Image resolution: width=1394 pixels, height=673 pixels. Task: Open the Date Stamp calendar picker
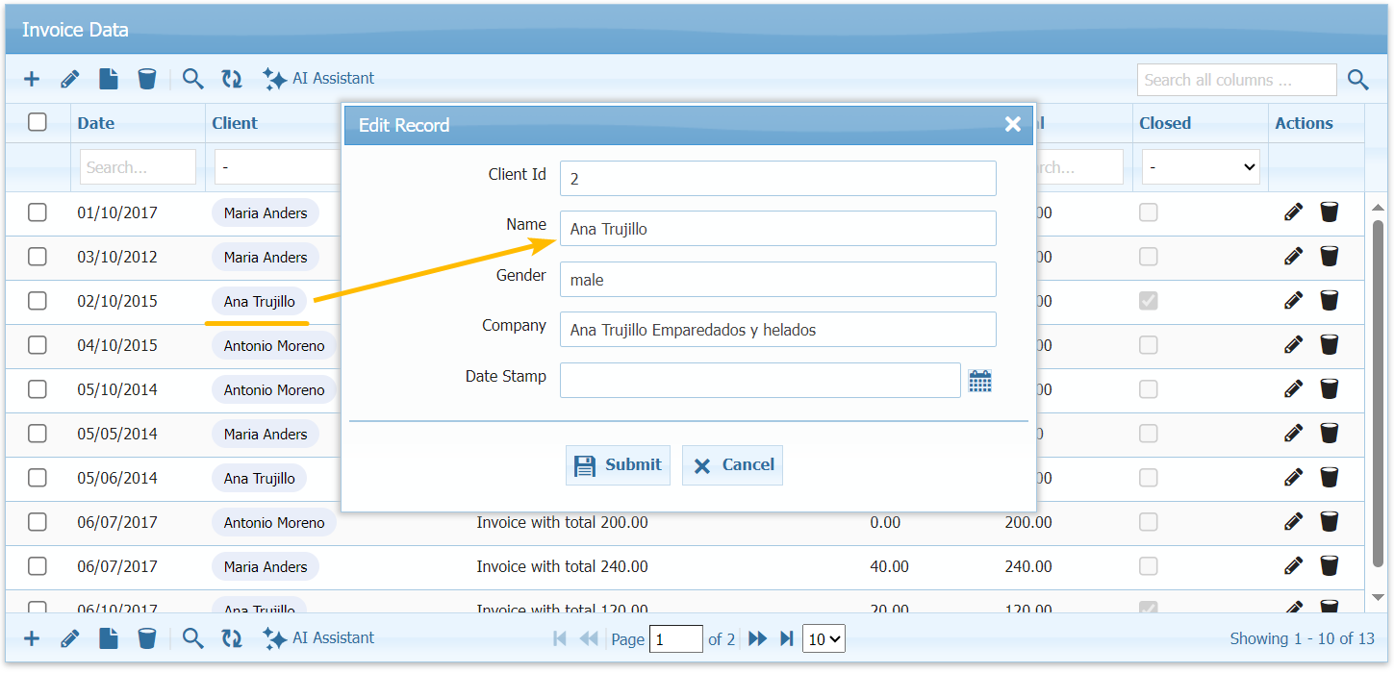[x=979, y=382]
